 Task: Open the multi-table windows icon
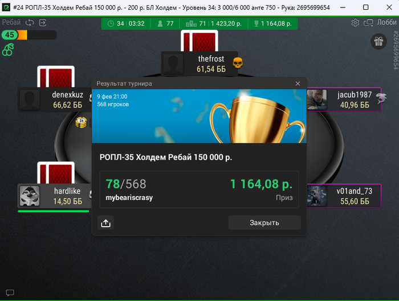(368, 23)
